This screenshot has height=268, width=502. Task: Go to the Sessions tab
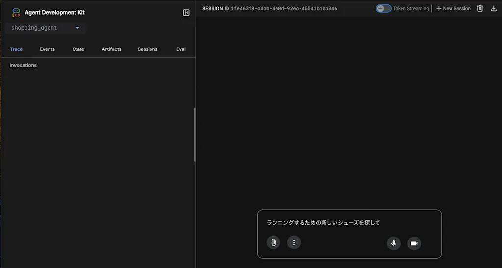148,49
